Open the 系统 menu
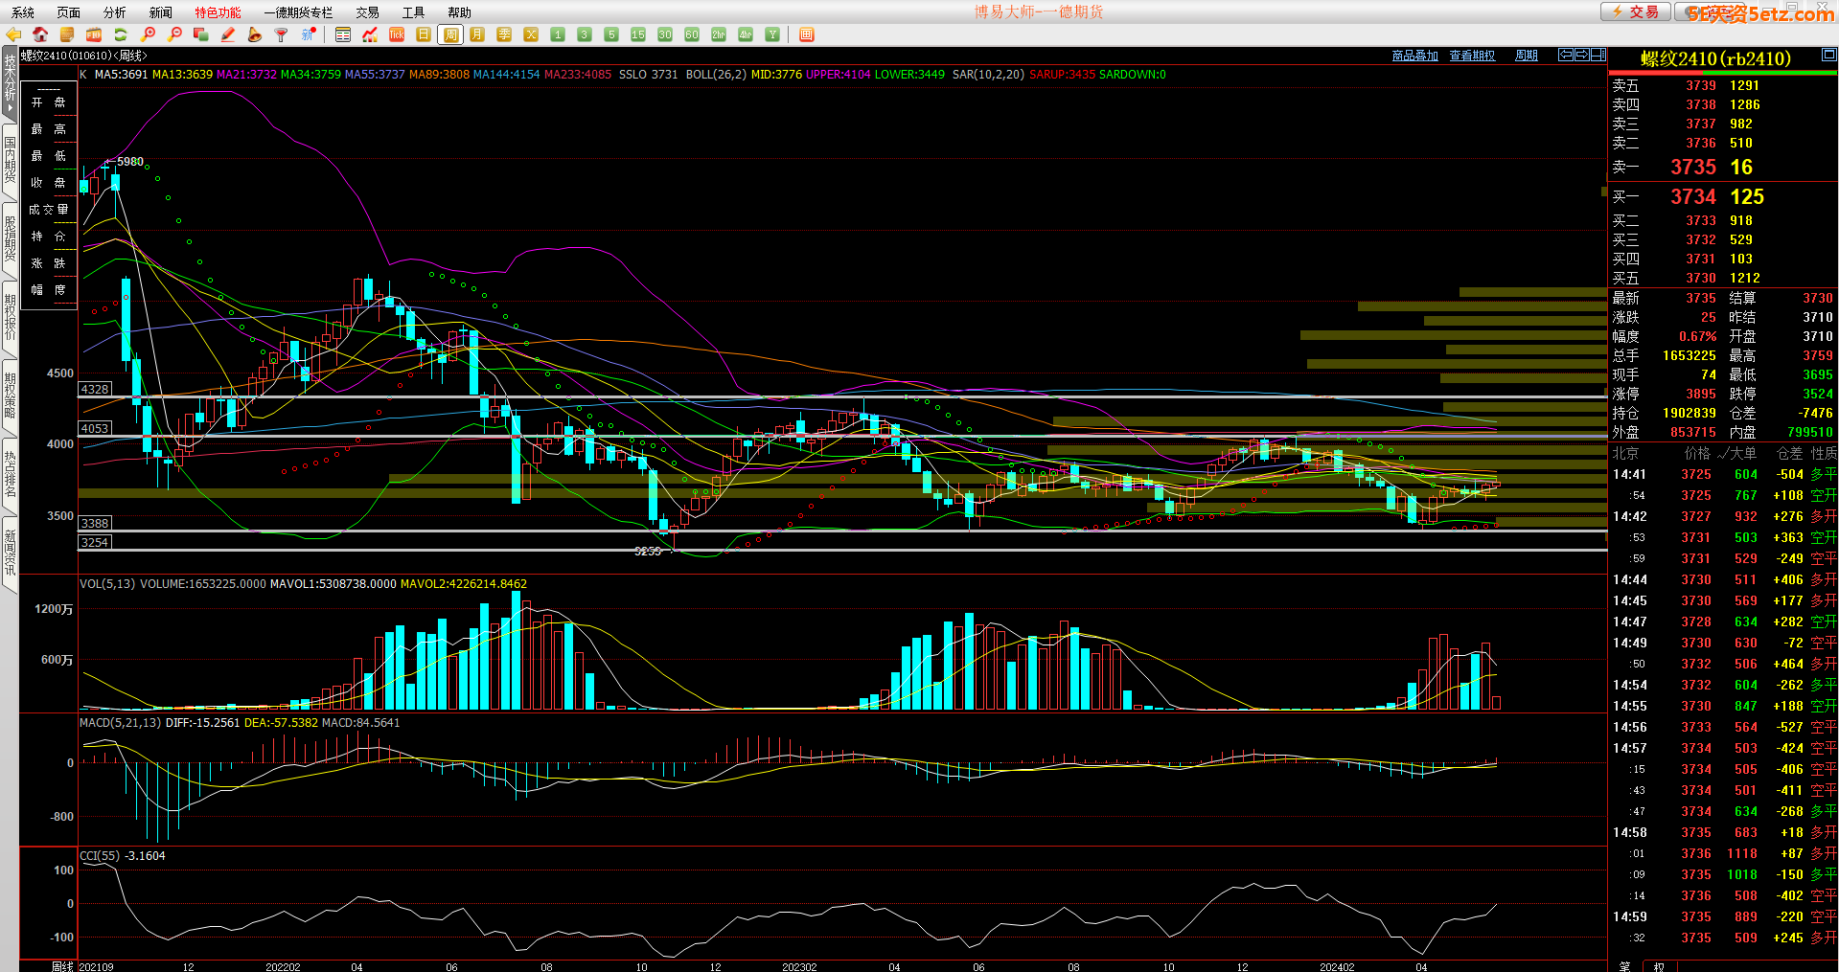Viewport: 1839px width, 972px height. pos(23,12)
